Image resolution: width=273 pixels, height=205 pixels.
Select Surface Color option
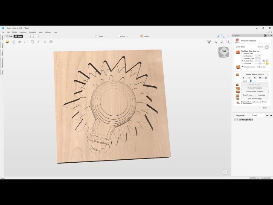pos(242,56)
